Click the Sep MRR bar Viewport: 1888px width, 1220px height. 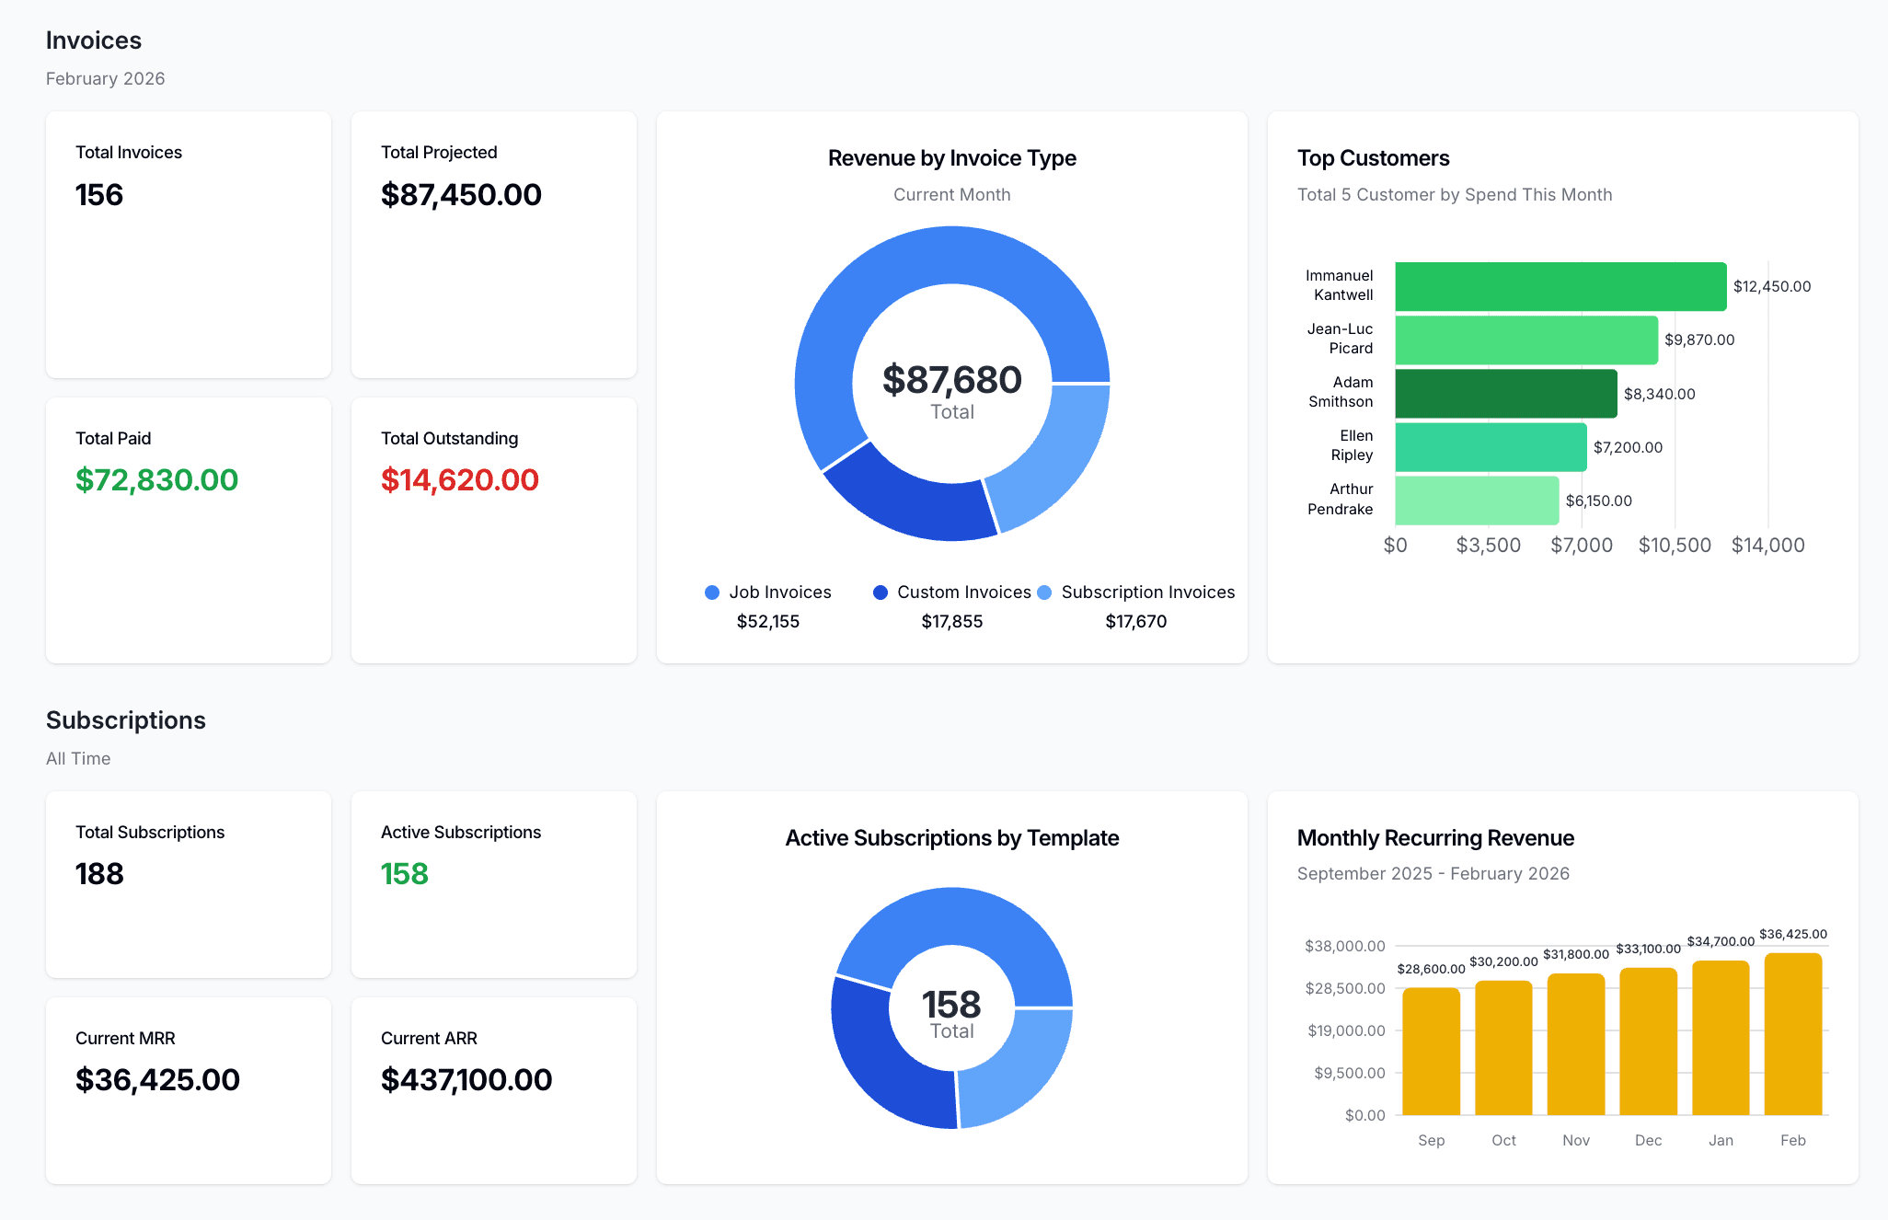(1431, 1051)
